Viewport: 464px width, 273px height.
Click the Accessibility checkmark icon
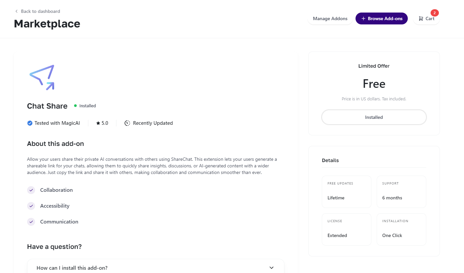pos(31,206)
